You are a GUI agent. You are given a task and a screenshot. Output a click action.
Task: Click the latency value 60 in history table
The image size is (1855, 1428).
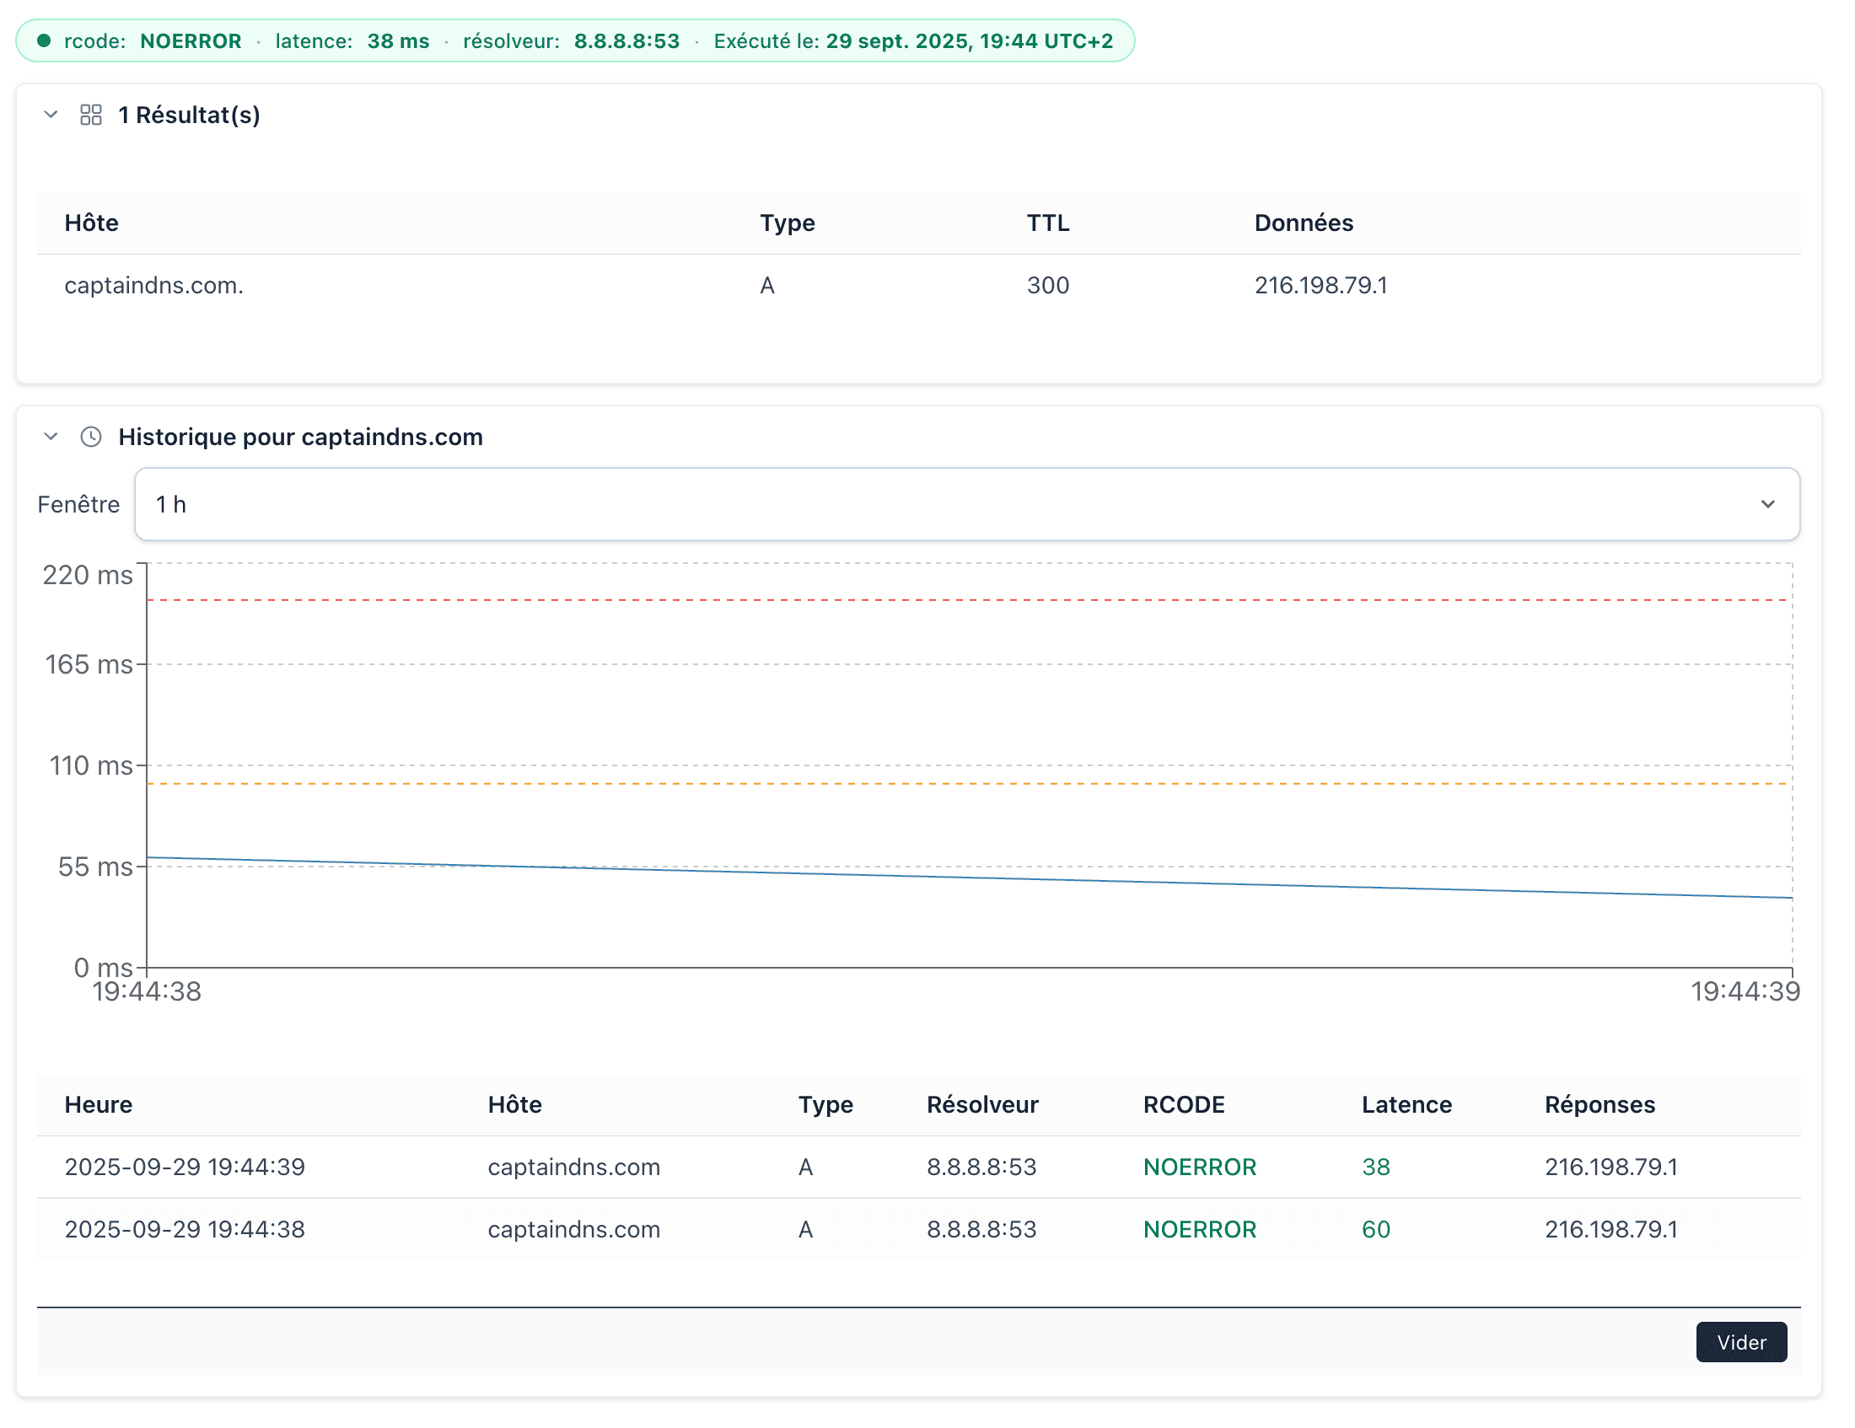pos(1374,1228)
